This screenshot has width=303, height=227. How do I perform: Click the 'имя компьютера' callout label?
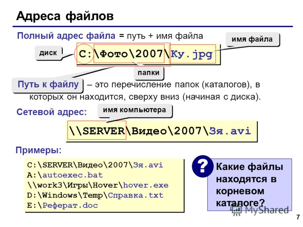[134, 110]
